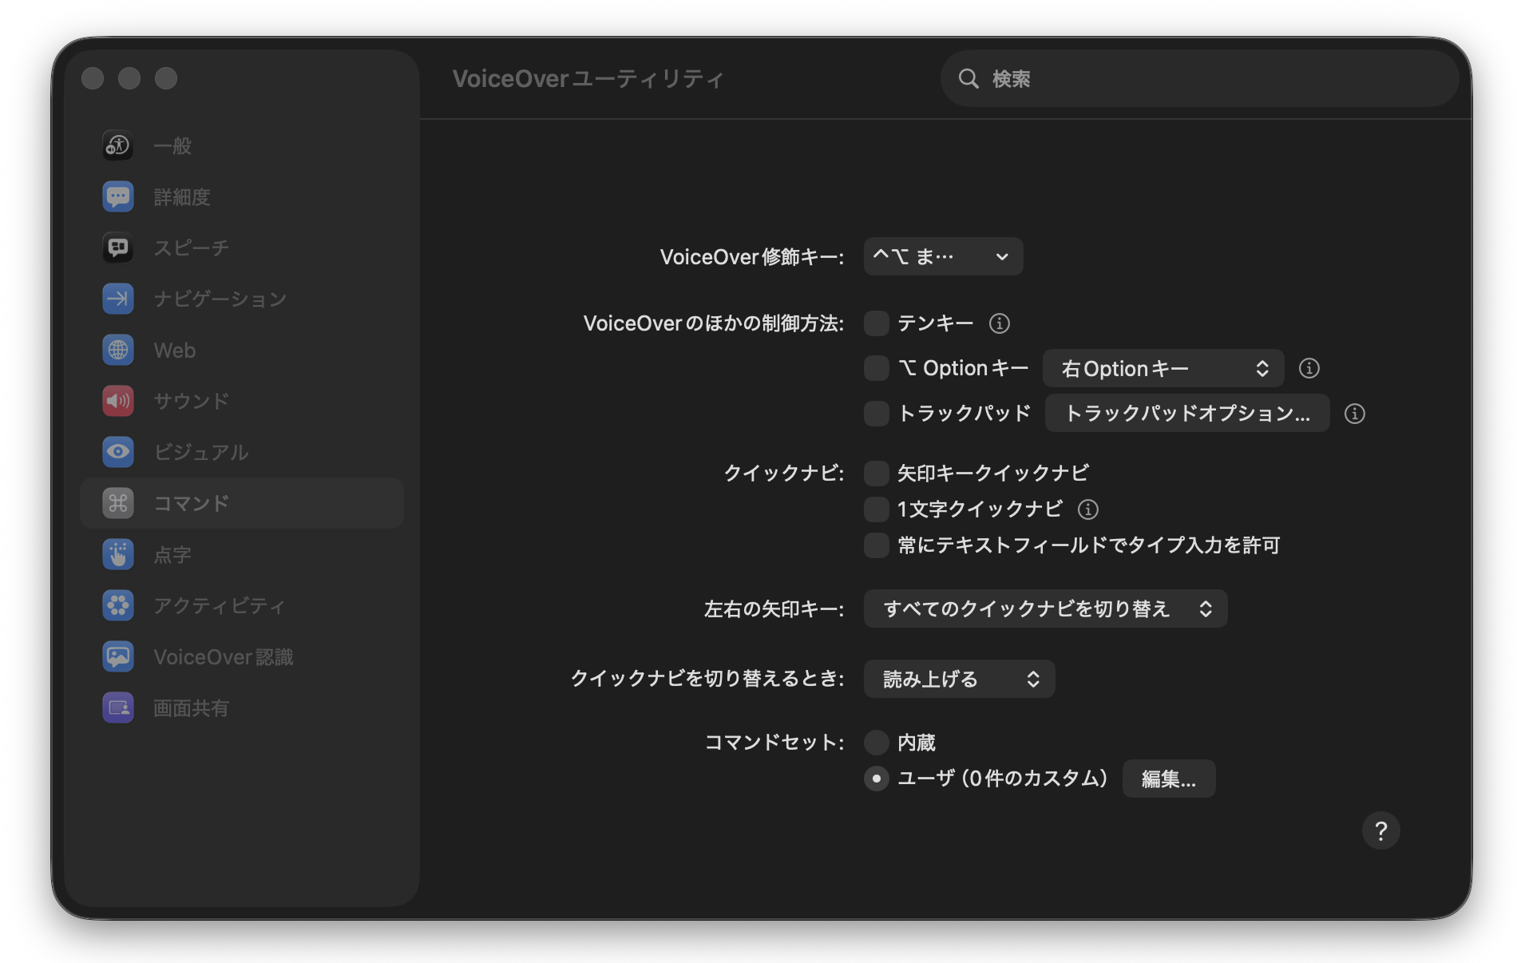
Task: Show the ビジュアル section
Action: [x=242, y=452]
